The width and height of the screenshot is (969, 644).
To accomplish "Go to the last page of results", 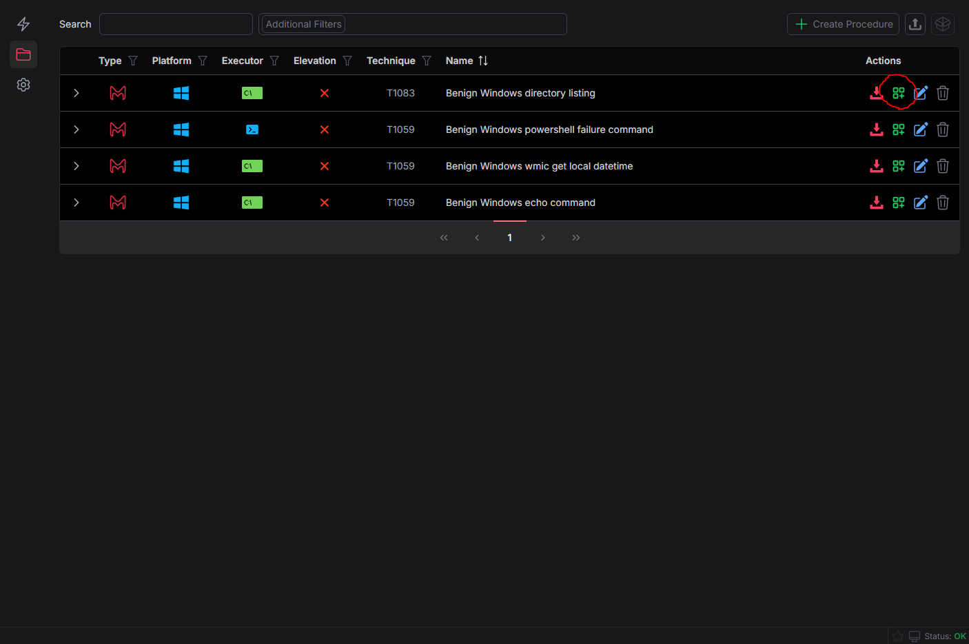I will 575,238.
